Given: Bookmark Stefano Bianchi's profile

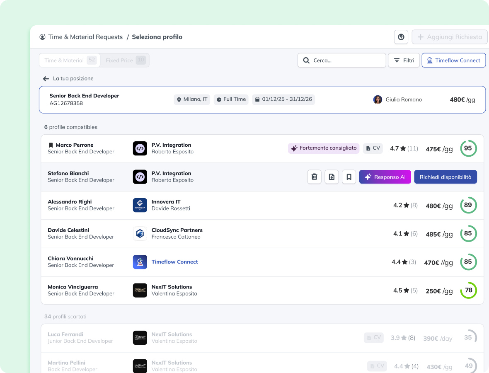Looking at the screenshot, I should (349, 177).
